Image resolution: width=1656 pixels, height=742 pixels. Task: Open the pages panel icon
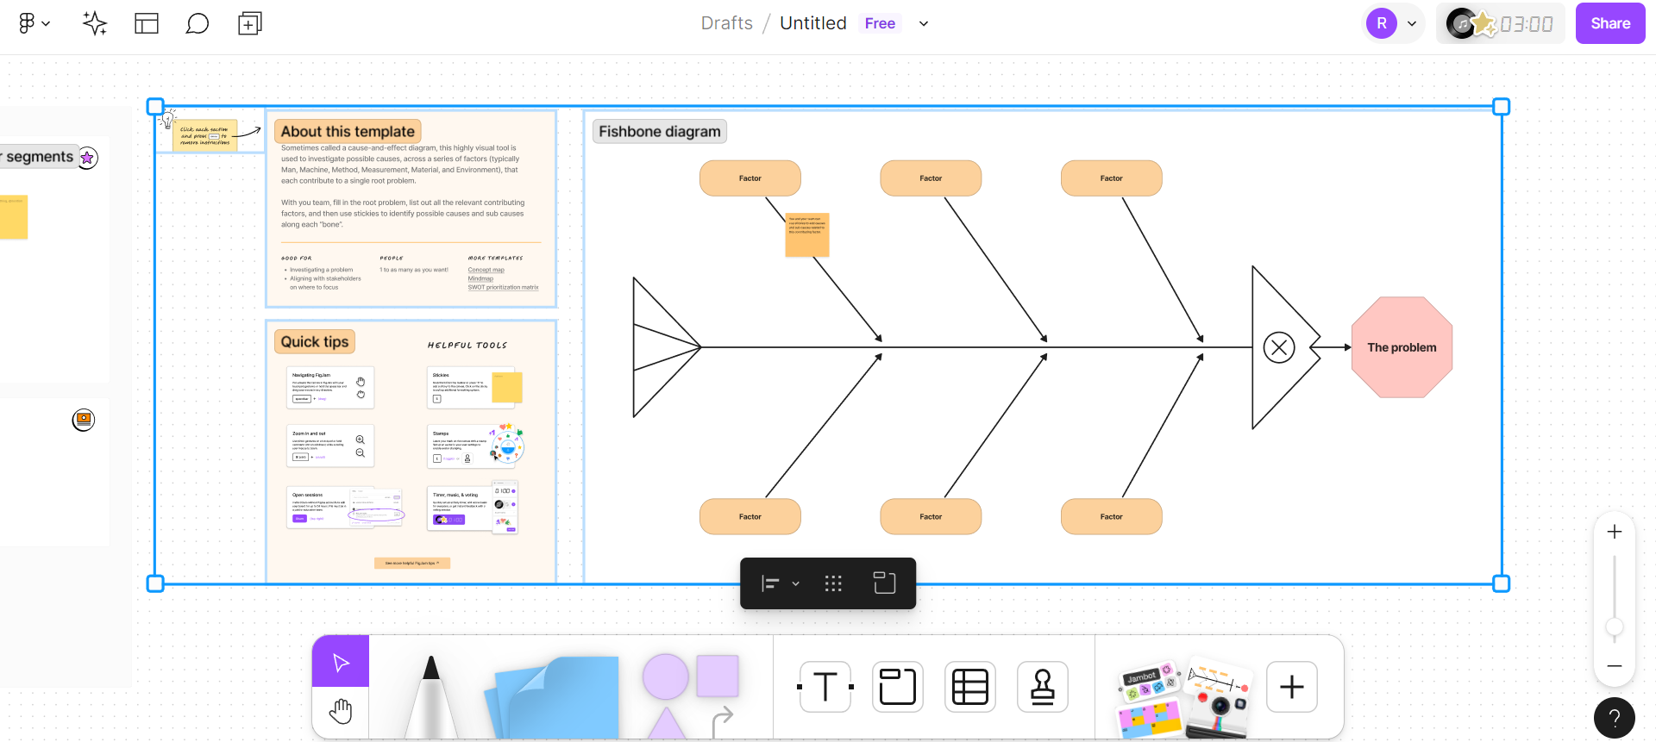pos(249,23)
